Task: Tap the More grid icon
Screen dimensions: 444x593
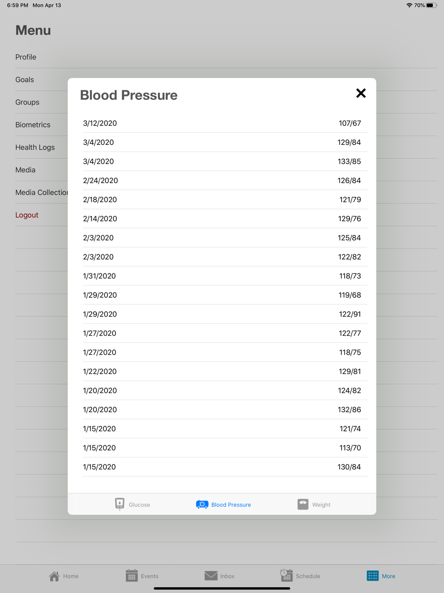Action: click(373, 576)
